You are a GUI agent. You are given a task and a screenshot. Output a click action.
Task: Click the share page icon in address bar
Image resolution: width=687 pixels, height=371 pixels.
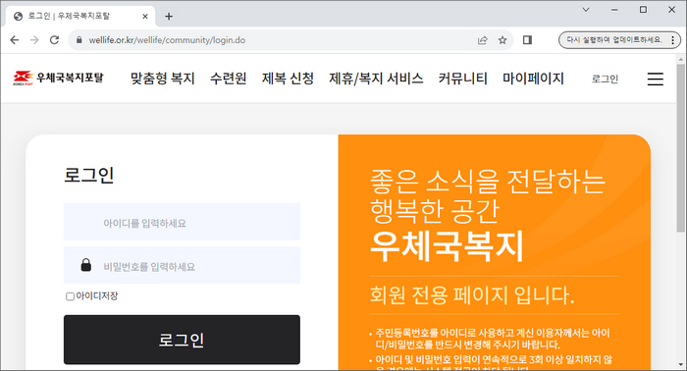coord(483,40)
